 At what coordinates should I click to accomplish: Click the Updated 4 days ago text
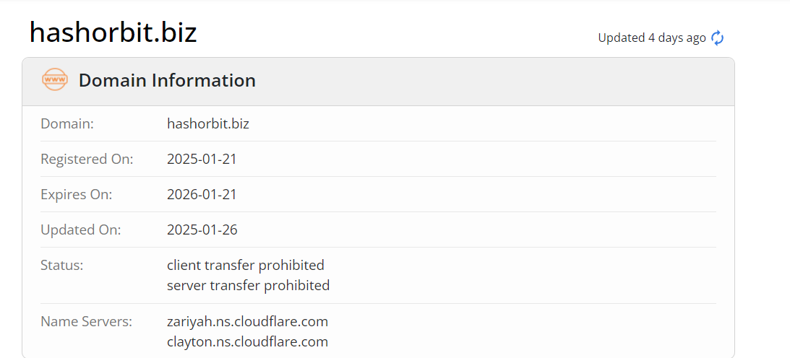click(x=652, y=38)
